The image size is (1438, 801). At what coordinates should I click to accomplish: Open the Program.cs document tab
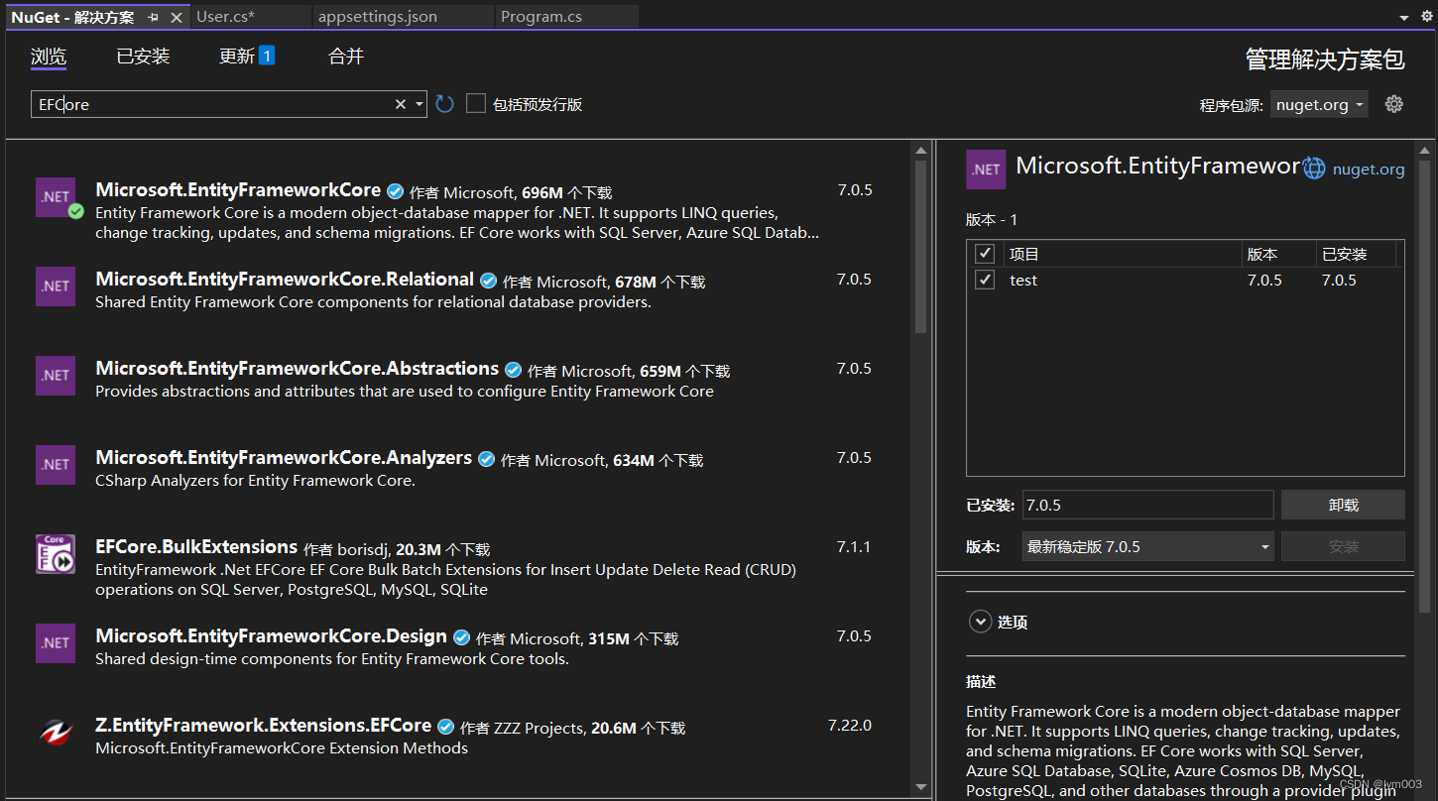tap(565, 17)
